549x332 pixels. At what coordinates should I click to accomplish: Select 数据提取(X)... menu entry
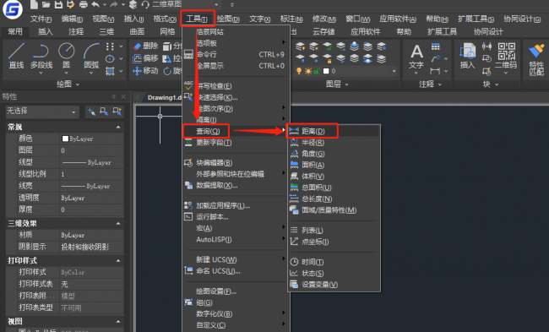click(x=236, y=185)
